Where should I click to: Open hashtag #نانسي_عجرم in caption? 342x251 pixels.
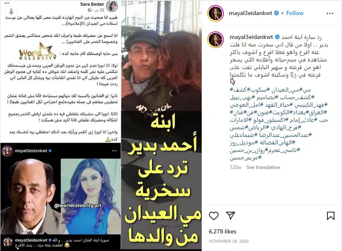[x=284, y=150]
